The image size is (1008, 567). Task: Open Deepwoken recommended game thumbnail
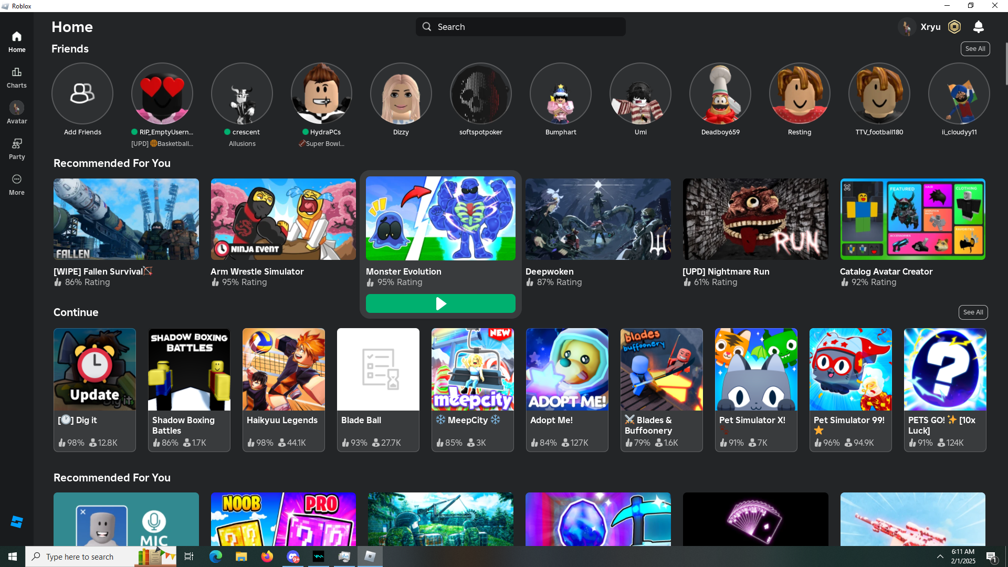[598, 219]
